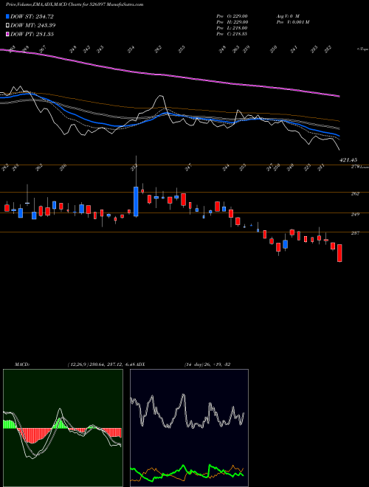
Task: Click the Pre V: 0.001 M value
Action: pyautogui.click(x=292, y=22)
